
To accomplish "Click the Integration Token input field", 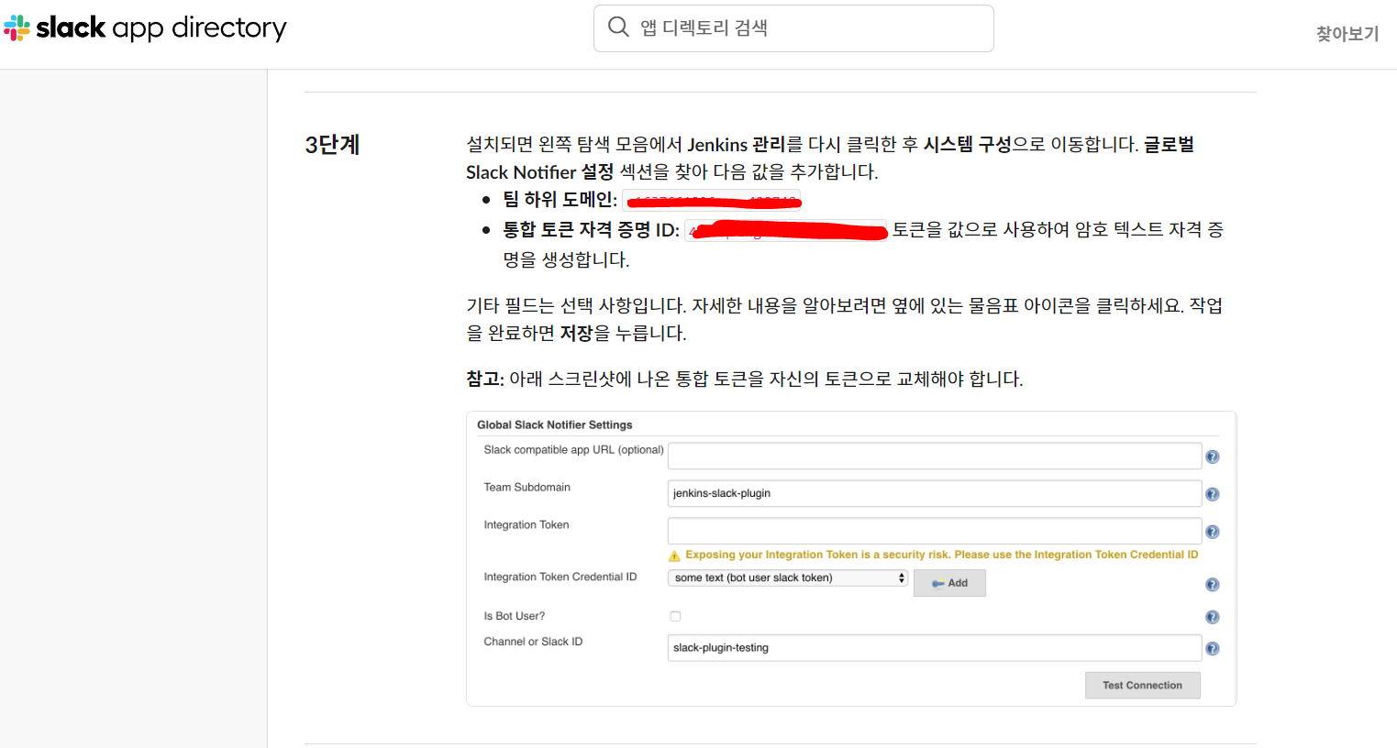I will (x=935, y=531).
